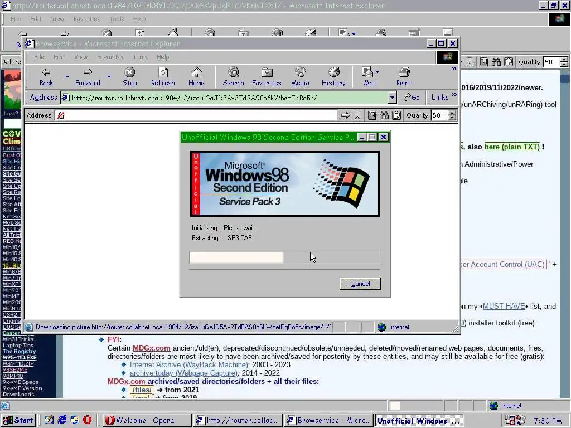Image resolution: width=571 pixels, height=428 pixels.
Task: Show hidden toolbar buttons via chevron above Links
Action: [454, 69]
